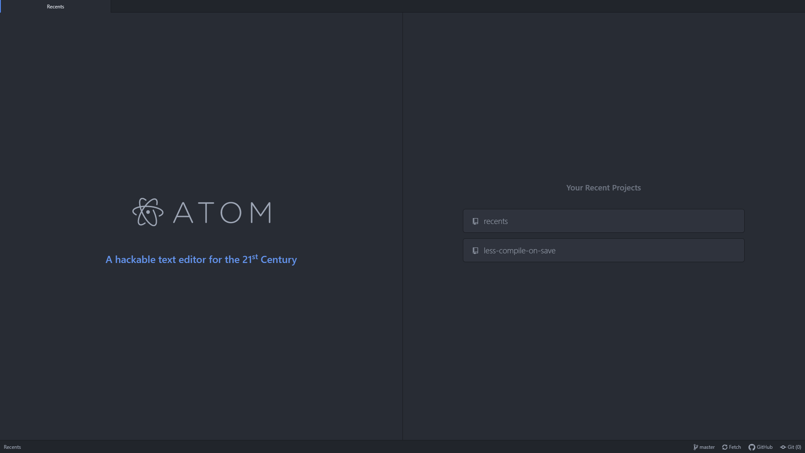Click the master branch label
805x453 pixels.
click(707, 447)
